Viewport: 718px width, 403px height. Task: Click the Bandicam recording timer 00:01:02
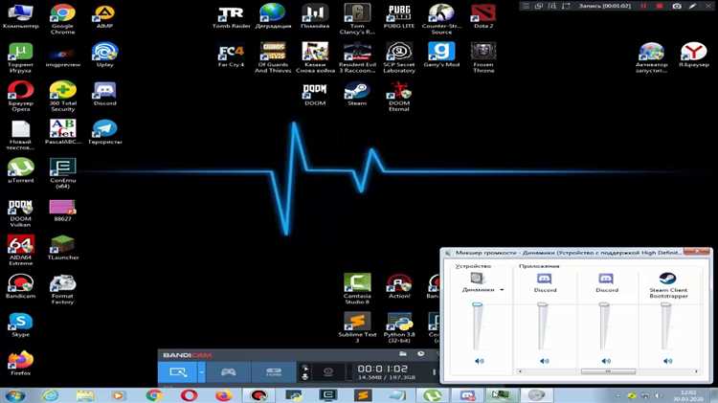click(382, 369)
